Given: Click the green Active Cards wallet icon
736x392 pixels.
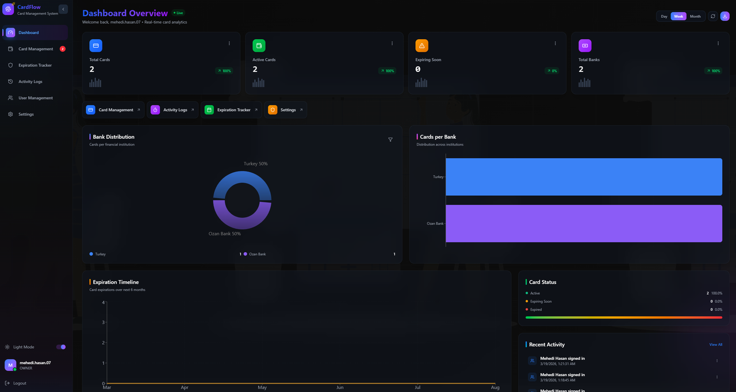Looking at the screenshot, I should (259, 45).
